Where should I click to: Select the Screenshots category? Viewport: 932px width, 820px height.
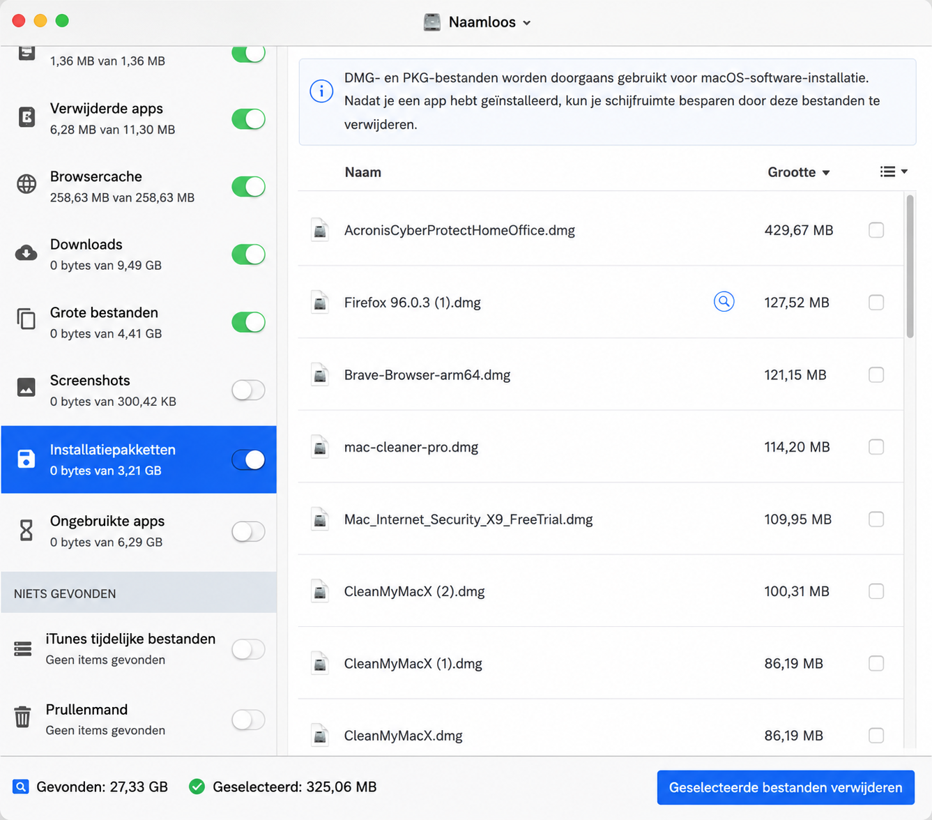(x=139, y=390)
